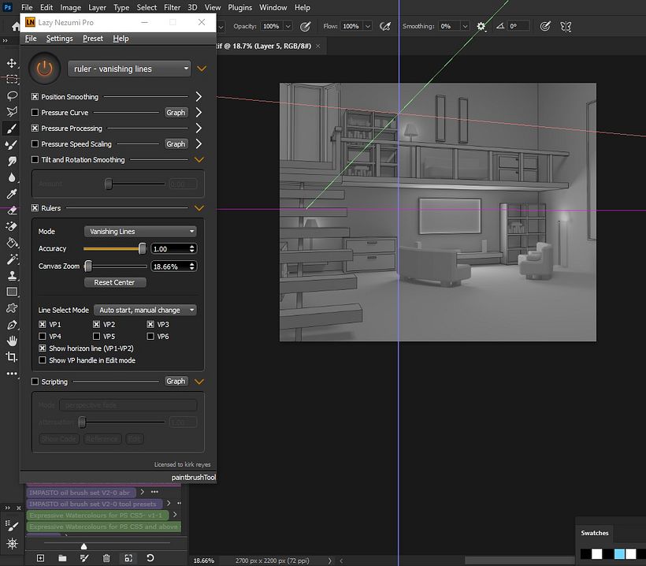Select the Move tool
This screenshot has width=646, height=566.
tap(12, 63)
